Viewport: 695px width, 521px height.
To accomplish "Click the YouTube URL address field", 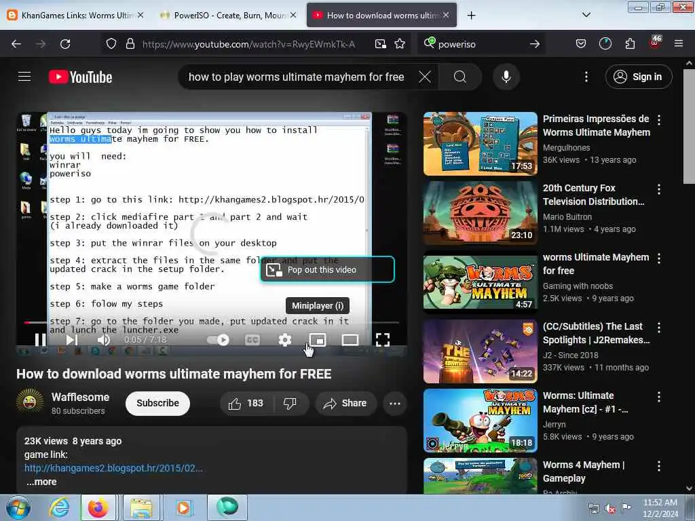I will (x=248, y=44).
